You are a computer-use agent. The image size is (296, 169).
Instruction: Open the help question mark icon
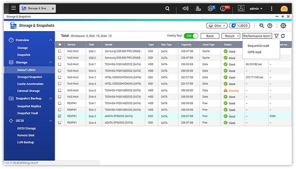point(270,26)
